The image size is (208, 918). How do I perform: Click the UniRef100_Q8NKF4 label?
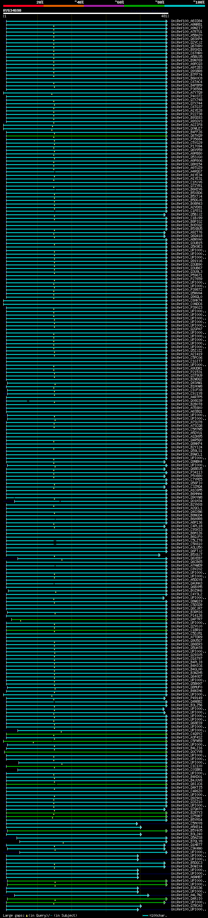(x=187, y=444)
